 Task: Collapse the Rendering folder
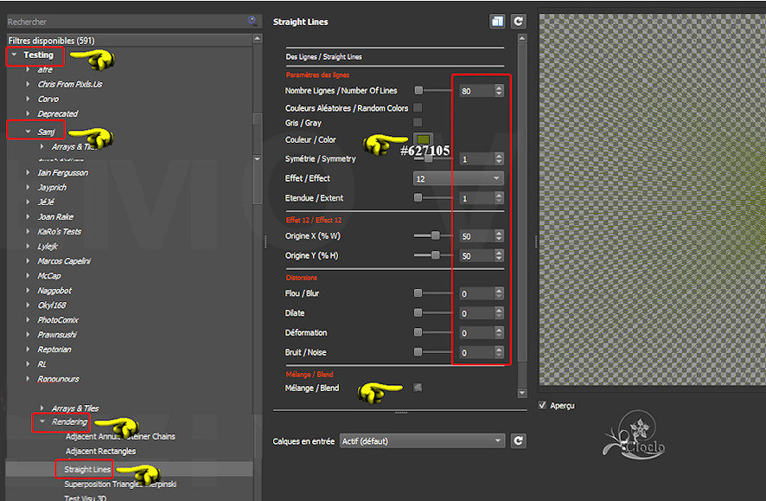pyautogui.click(x=41, y=421)
